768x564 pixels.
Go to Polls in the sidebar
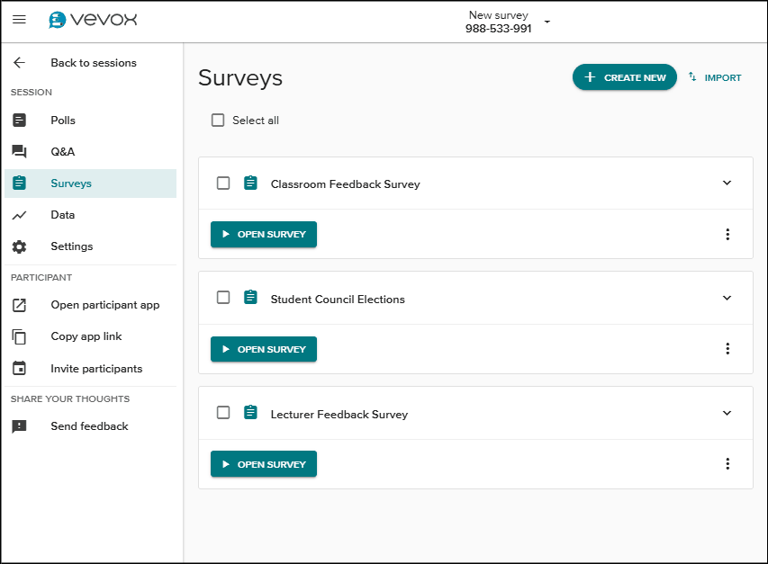click(63, 121)
